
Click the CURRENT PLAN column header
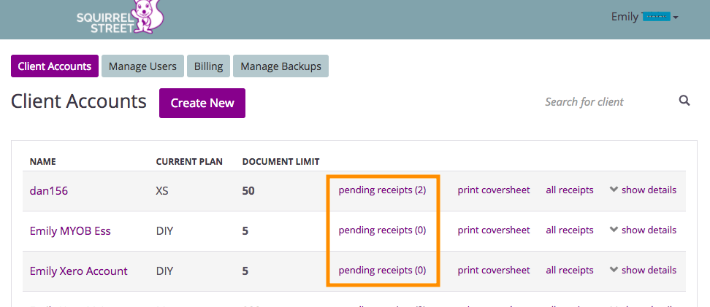(189, 161)
